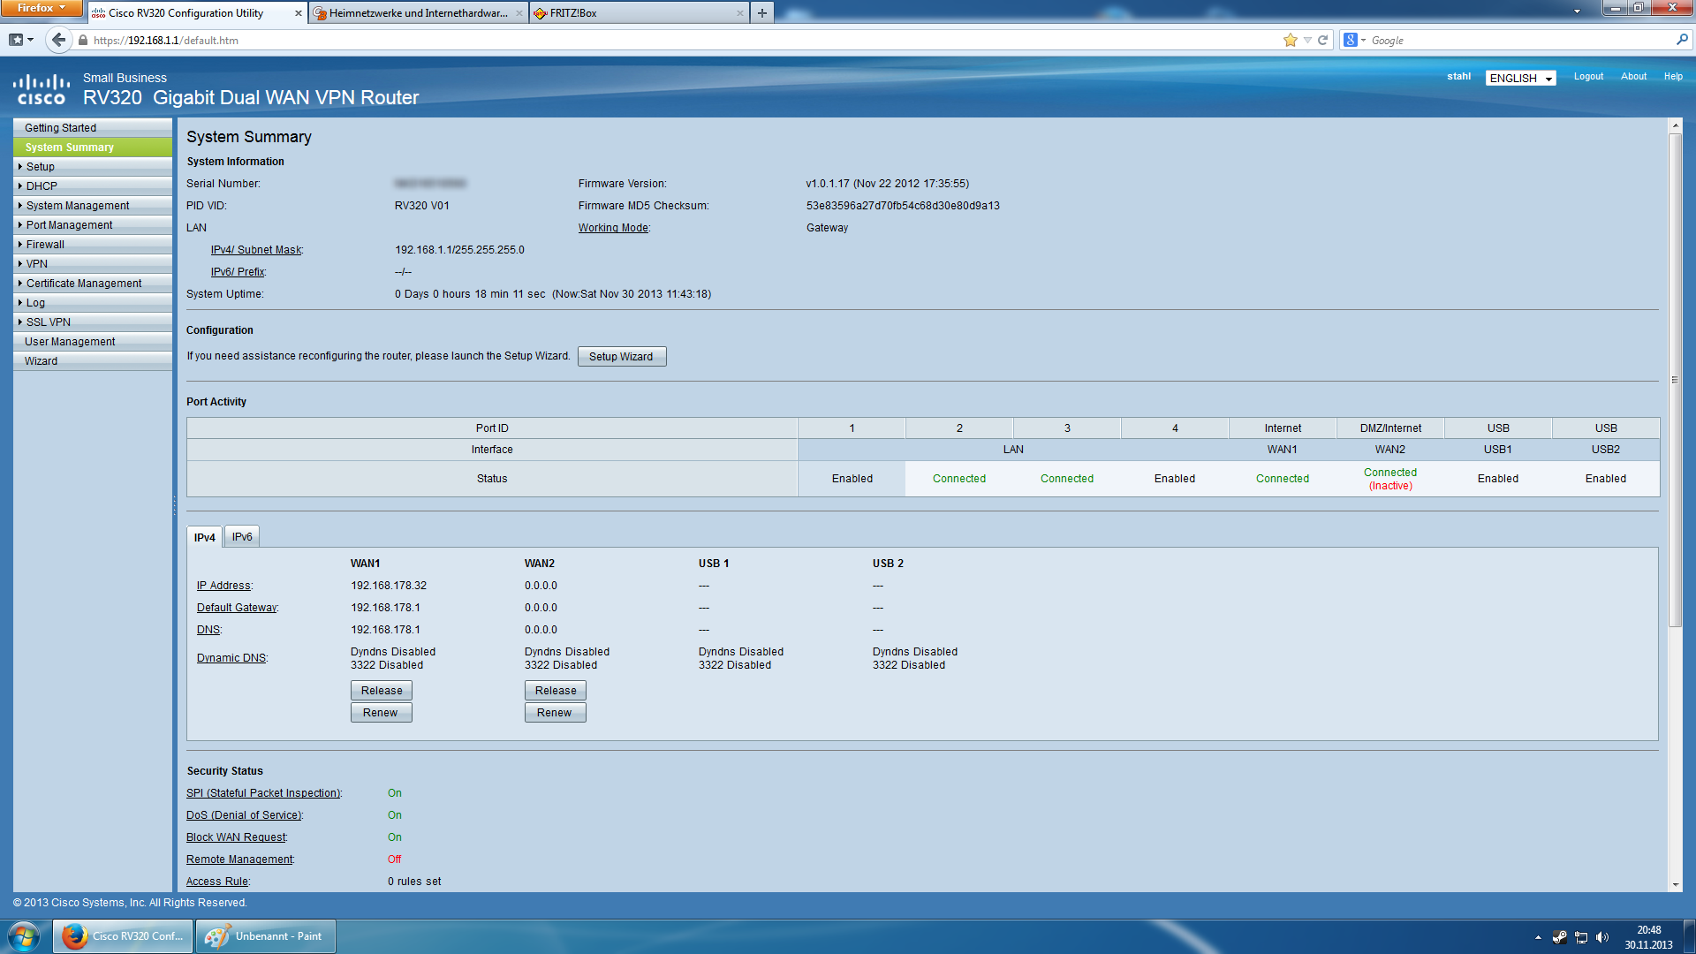The image size is (1696, 954).
Task: Click the page reload icon
Action: (x=1323, y=40)
